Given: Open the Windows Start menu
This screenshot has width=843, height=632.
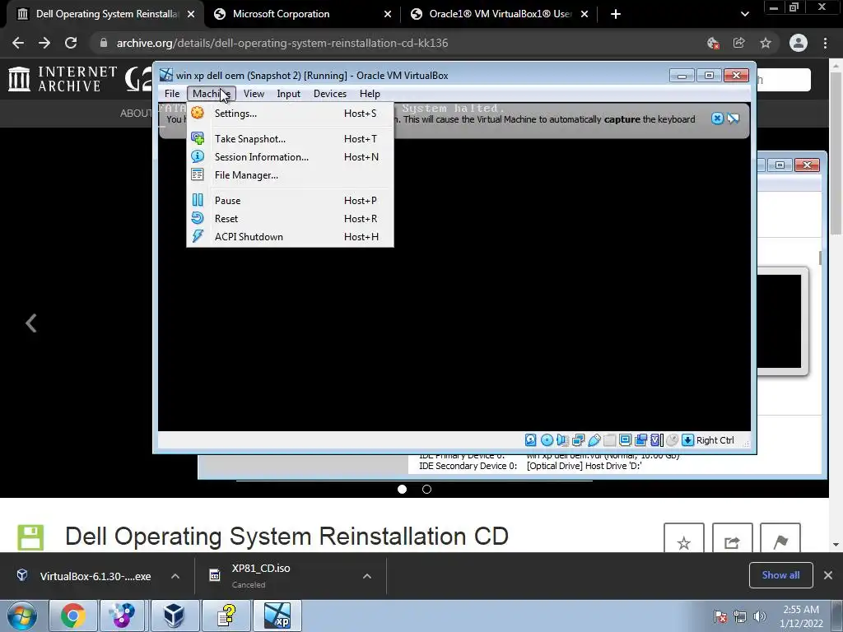Looking at the screenshot, I should coord(22,616).
